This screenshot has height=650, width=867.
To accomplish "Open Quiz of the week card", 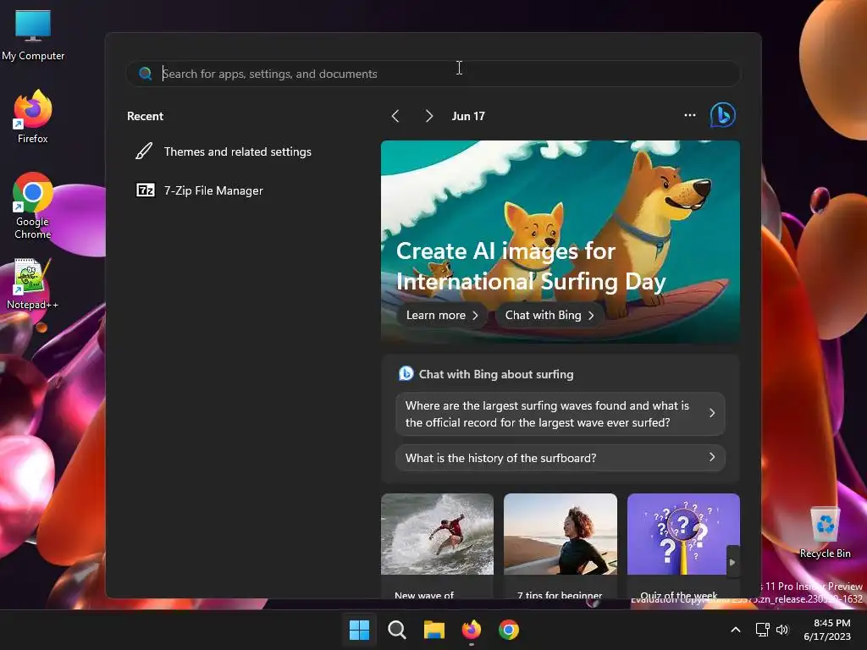I will tap(683, 546).
